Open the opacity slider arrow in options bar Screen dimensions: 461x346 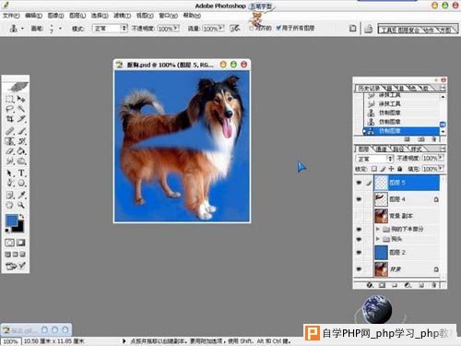coord(176,29)
